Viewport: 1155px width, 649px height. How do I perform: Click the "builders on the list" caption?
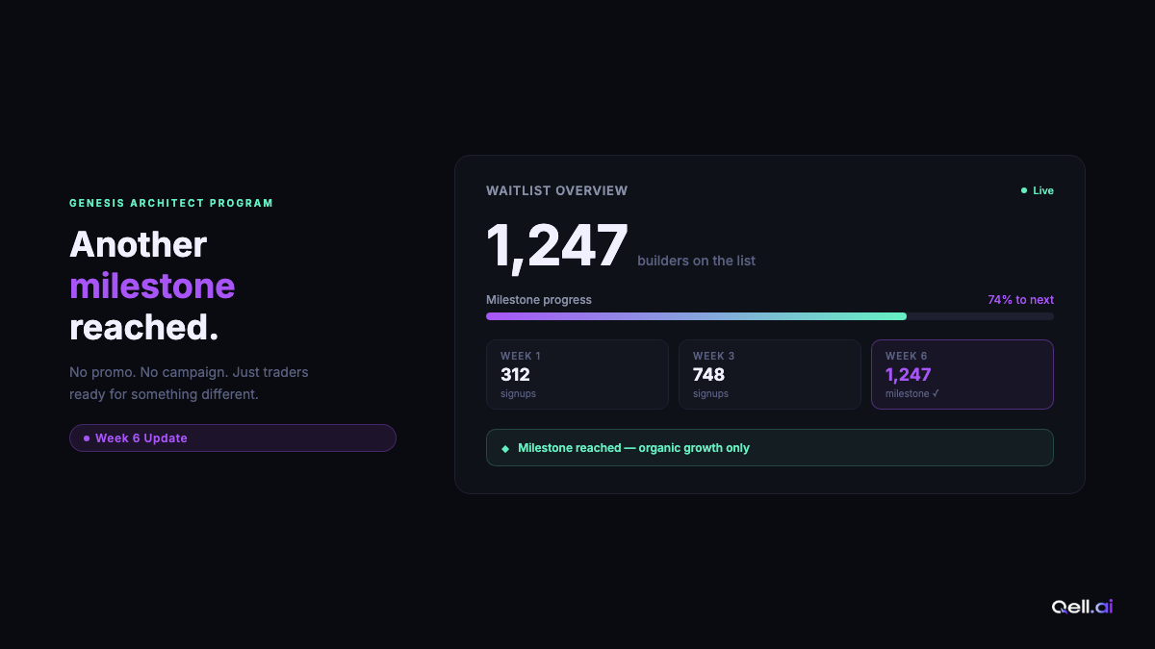[696, 261]
